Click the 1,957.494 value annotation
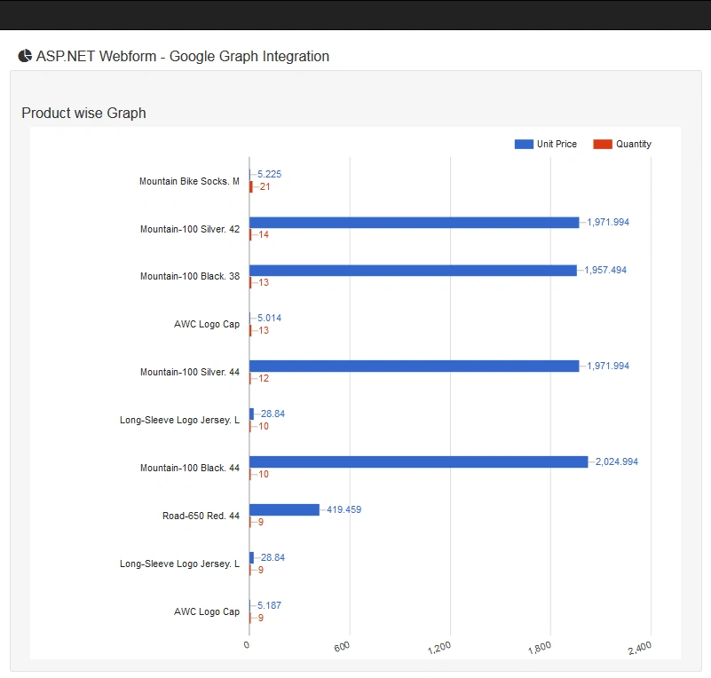This screenshot has height=678, width=711. click(x=605, y=271)
